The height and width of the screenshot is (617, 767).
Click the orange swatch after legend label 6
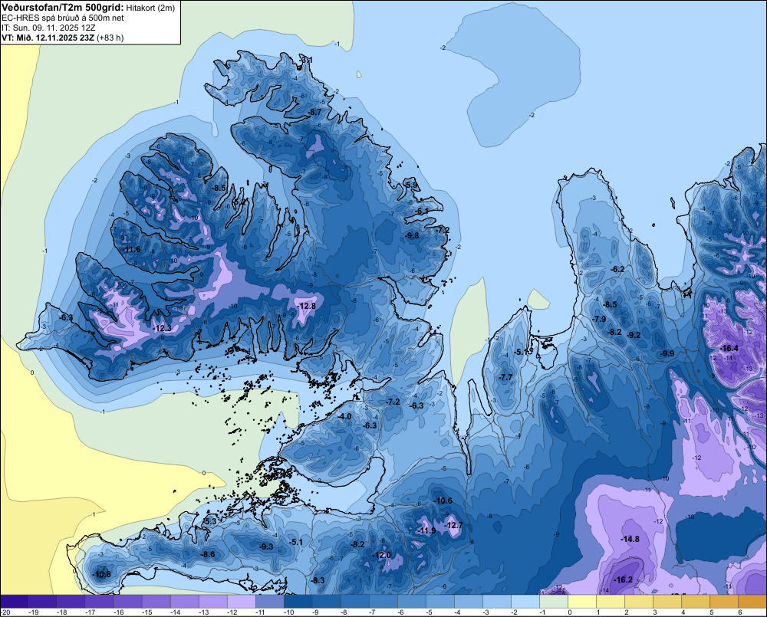[x=752, y=602]
